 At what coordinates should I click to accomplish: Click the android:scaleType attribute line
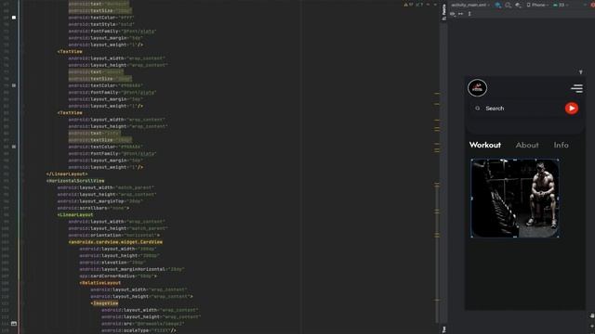click(x=139, y=330)
